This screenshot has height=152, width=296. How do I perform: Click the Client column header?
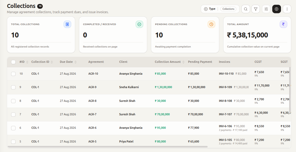[x=123, y=62]
